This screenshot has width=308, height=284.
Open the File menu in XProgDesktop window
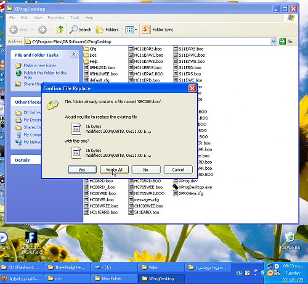12,18
